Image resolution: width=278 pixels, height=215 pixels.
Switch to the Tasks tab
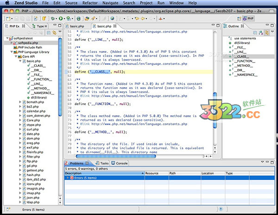102,163
